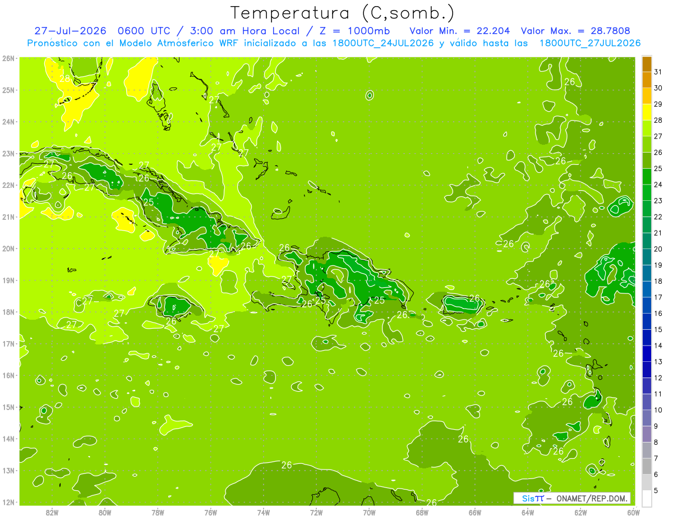Viewport: 673px width, 520px height.
Task: Click the '66W' longitude axis label
Action: [475, 512]
